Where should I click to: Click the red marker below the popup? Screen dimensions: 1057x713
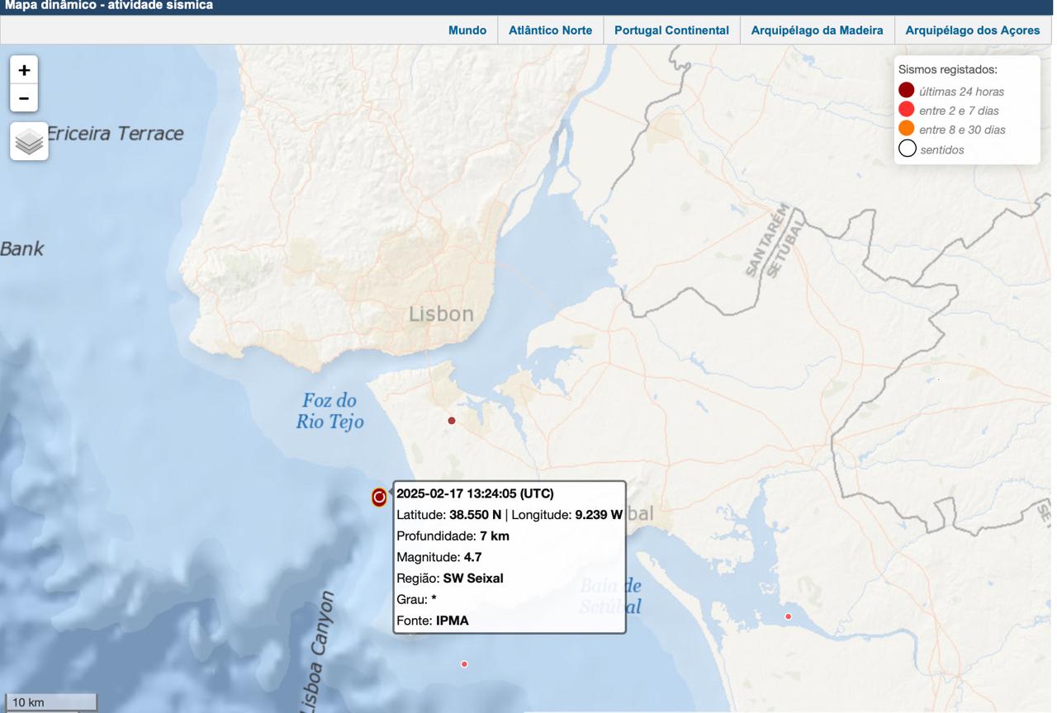pos(464,664)
